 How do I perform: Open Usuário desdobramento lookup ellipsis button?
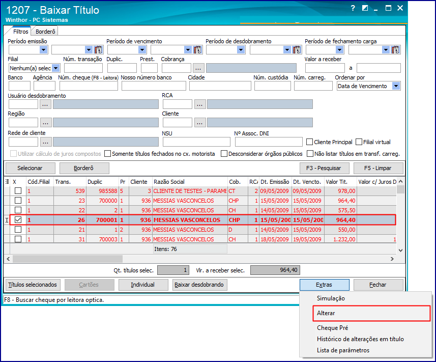click(x=45, y=104)
